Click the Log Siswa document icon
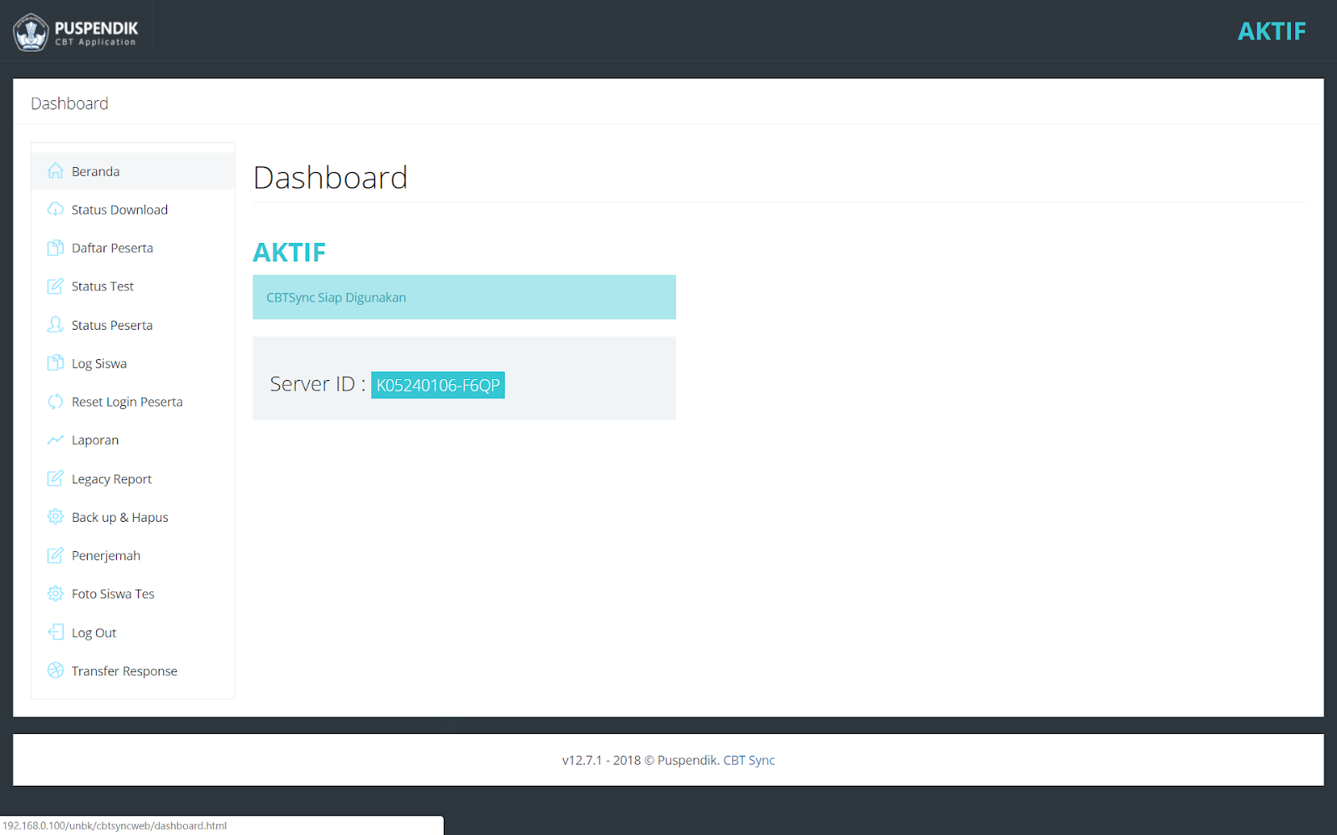Viewport: 1337px width, 835px height. [55, 363]
